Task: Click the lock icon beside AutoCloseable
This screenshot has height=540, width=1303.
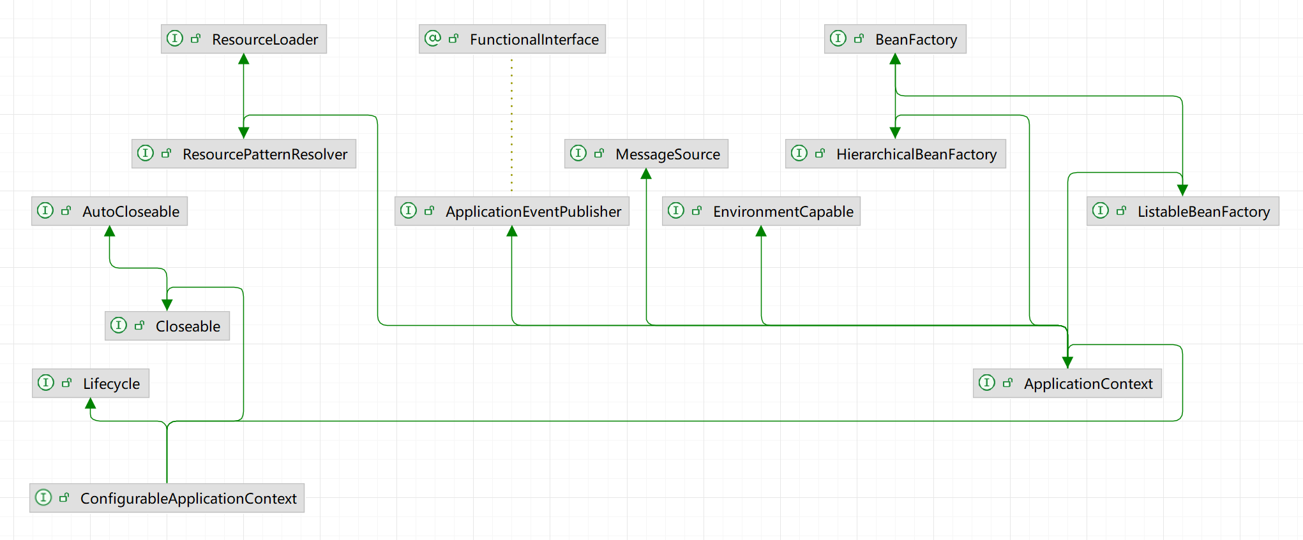Action: tap(66, 211)
